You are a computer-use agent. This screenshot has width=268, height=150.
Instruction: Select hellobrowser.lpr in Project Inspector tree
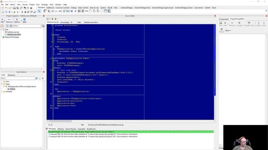coord(13,32)
